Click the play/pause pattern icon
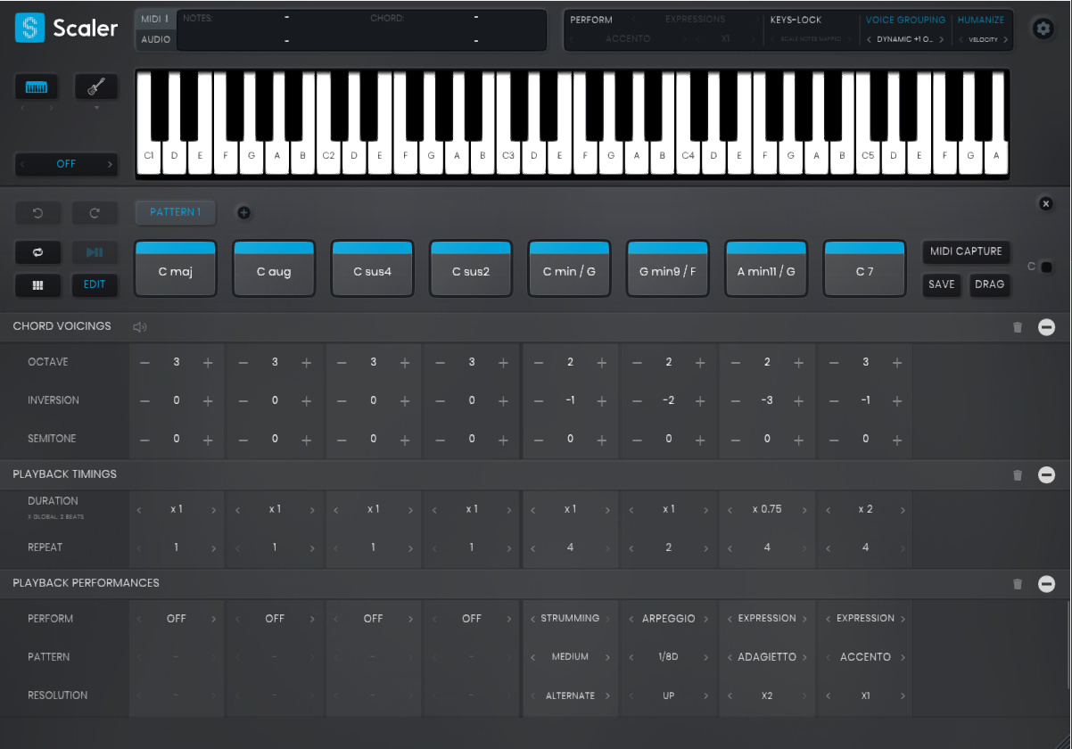The height and width of the screenshot is (749, 1072). [x=95, y=252]
